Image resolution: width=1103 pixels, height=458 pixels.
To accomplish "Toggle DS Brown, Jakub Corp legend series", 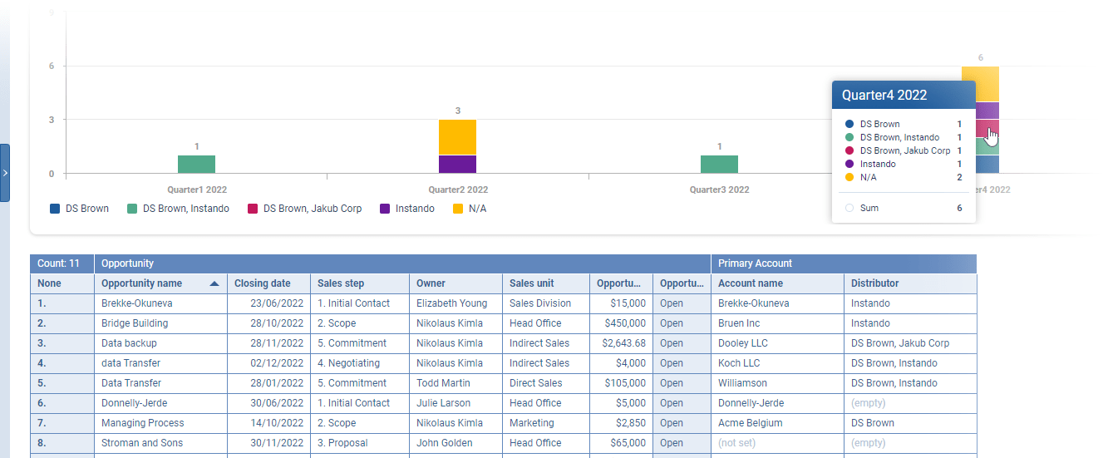I will click(303, 209).
